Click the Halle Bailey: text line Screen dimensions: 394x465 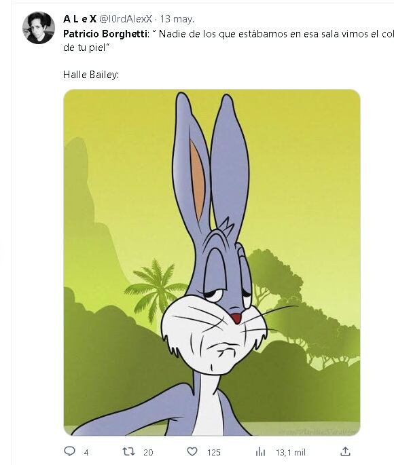(91, 75)
